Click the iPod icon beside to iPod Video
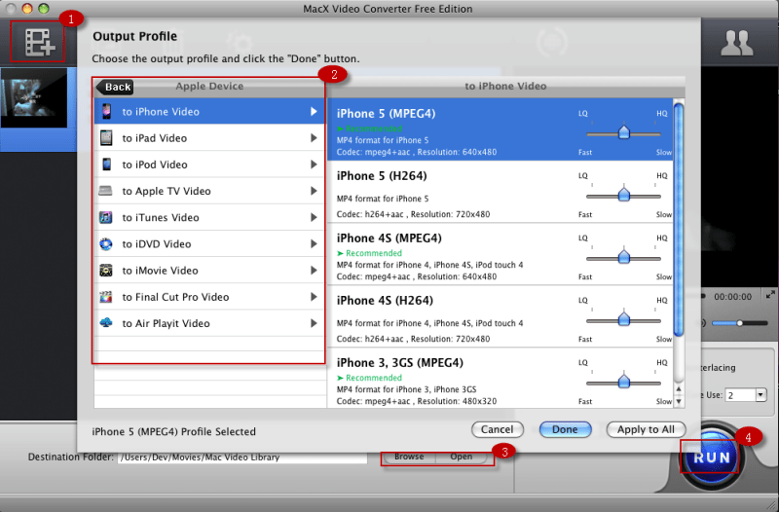 (106, 164)
